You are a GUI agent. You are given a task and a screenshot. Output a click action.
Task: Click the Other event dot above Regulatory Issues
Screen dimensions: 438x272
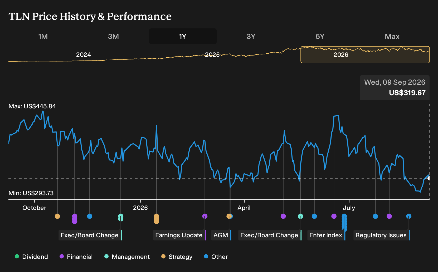point(409,216)
